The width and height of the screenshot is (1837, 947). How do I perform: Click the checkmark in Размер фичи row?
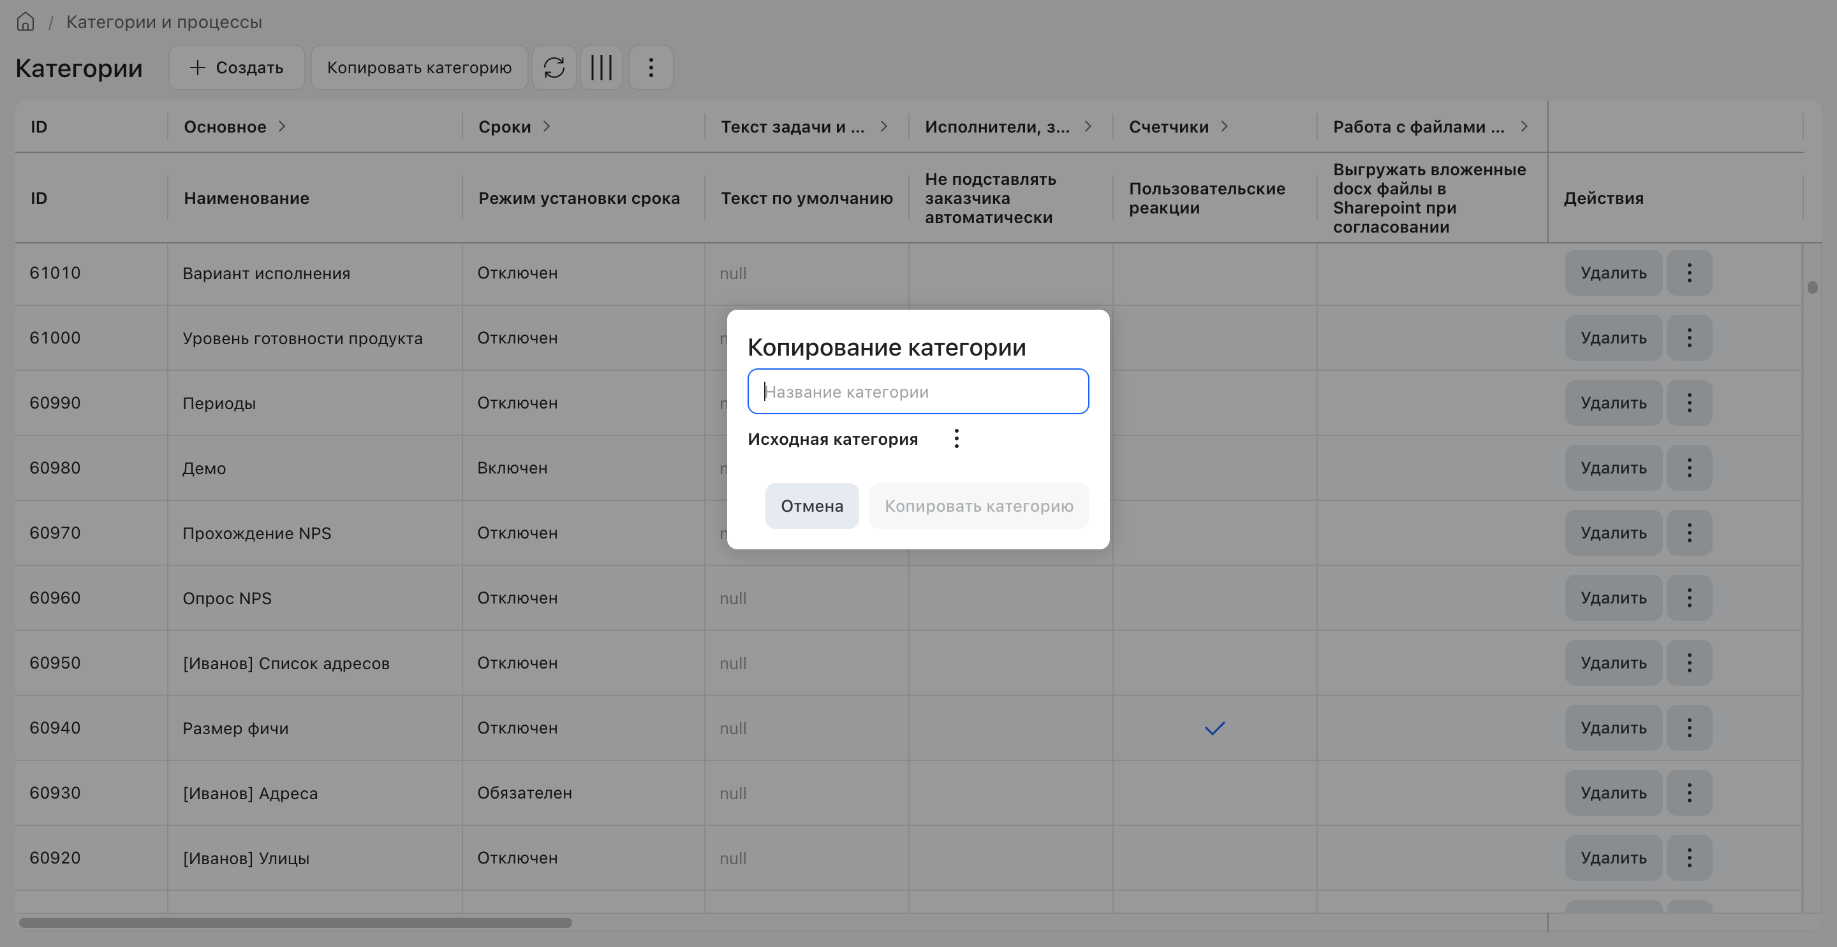click(1214, 728)
